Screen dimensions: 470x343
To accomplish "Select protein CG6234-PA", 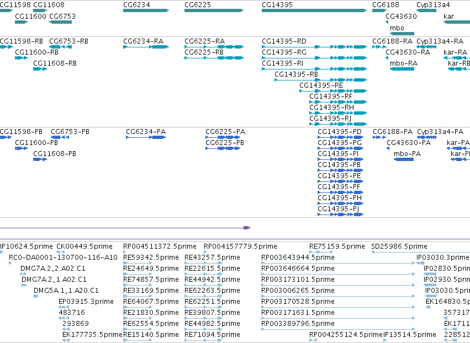I will tap(146, 137).
